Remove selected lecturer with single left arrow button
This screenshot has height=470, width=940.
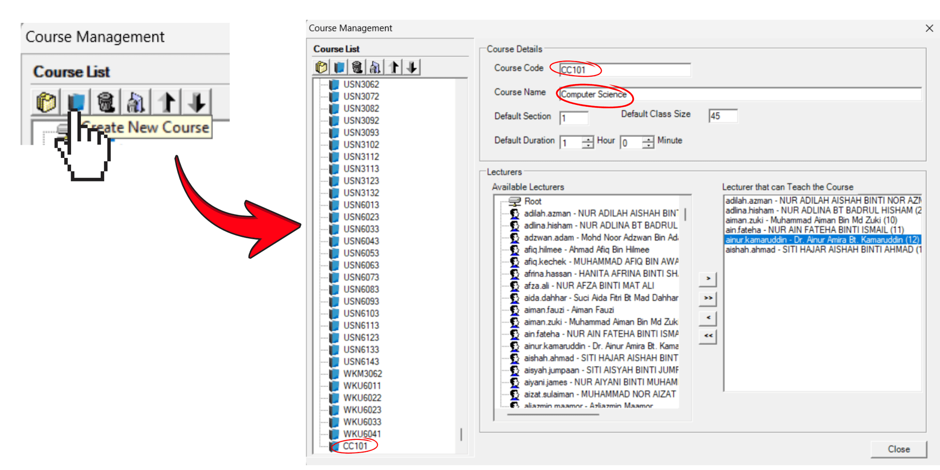point(708,318)
